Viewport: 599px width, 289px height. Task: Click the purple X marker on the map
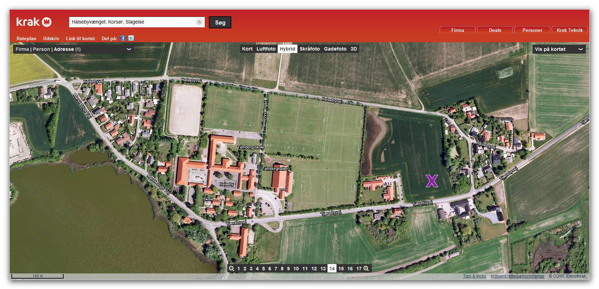tap(432, 181)
